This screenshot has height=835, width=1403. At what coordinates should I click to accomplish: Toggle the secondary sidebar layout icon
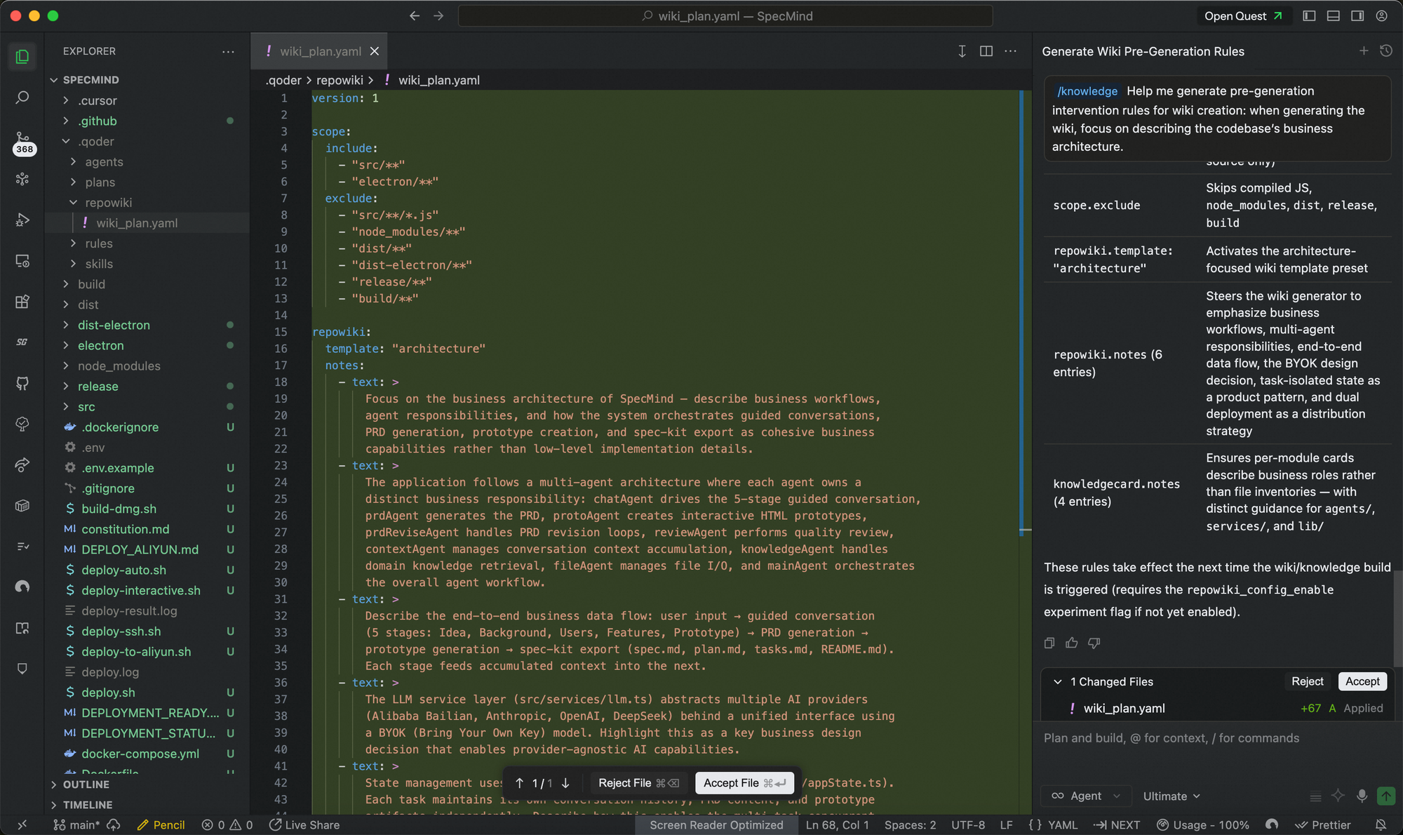click(1357, 15)
